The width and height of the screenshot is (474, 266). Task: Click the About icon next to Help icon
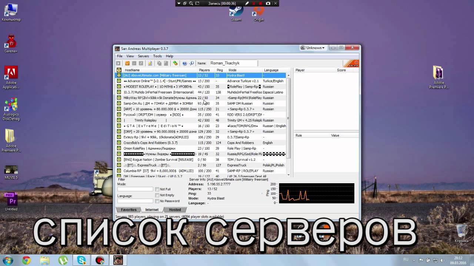(191, 63)
